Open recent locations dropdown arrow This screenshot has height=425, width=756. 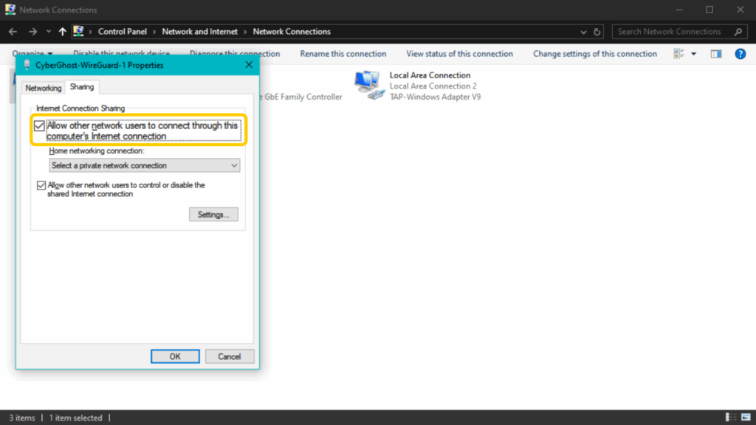49,32
